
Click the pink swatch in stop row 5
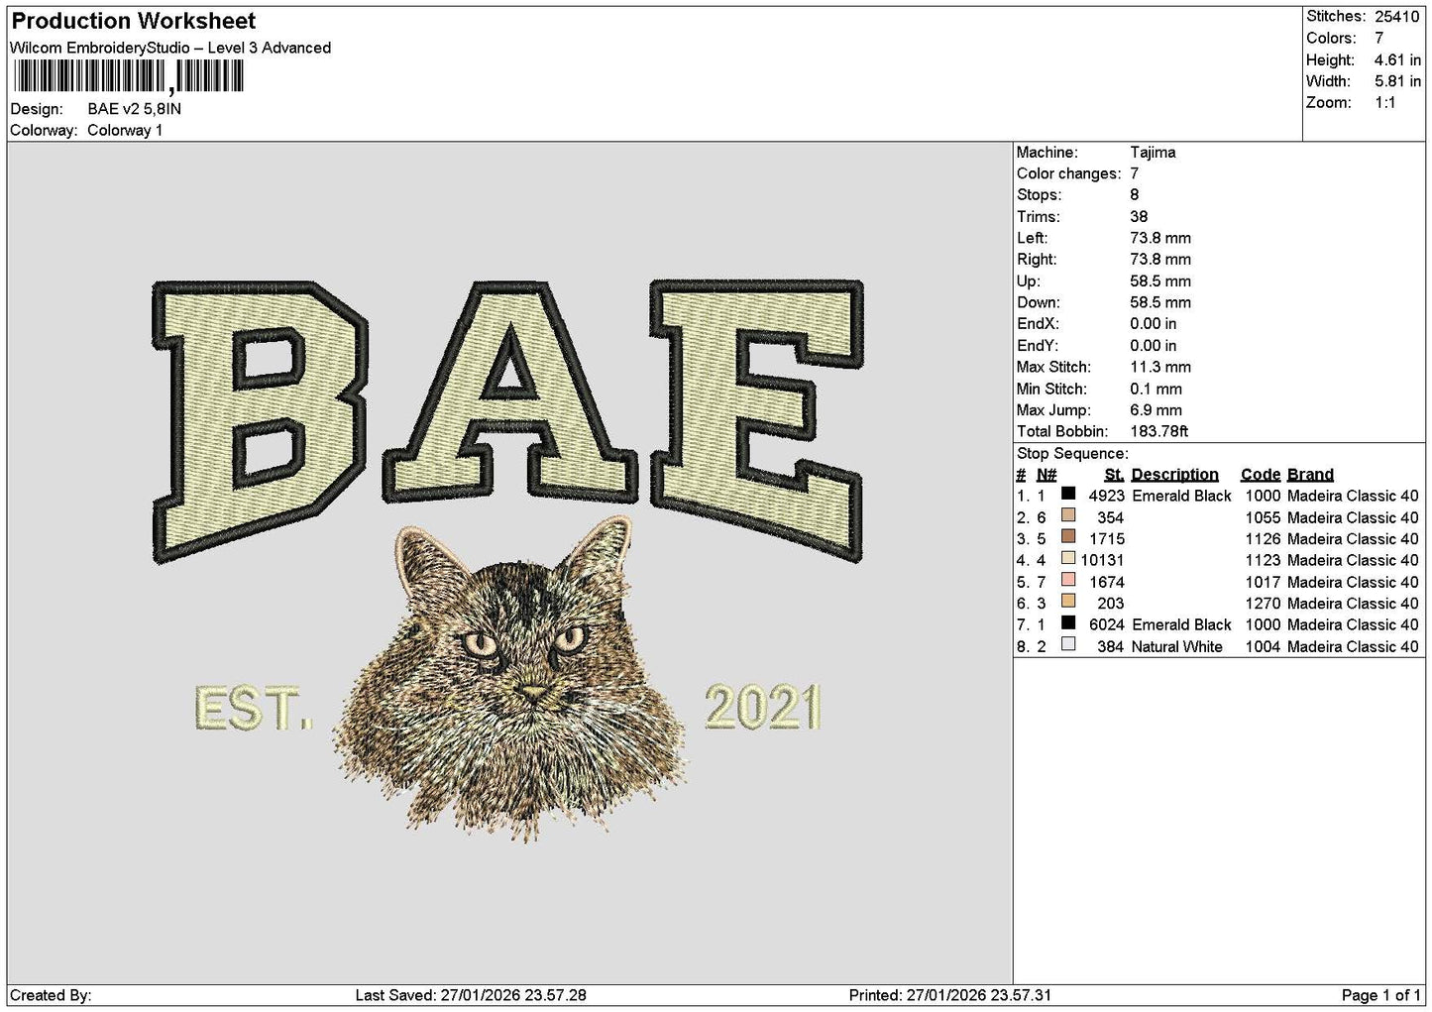tap(1067, 580)
